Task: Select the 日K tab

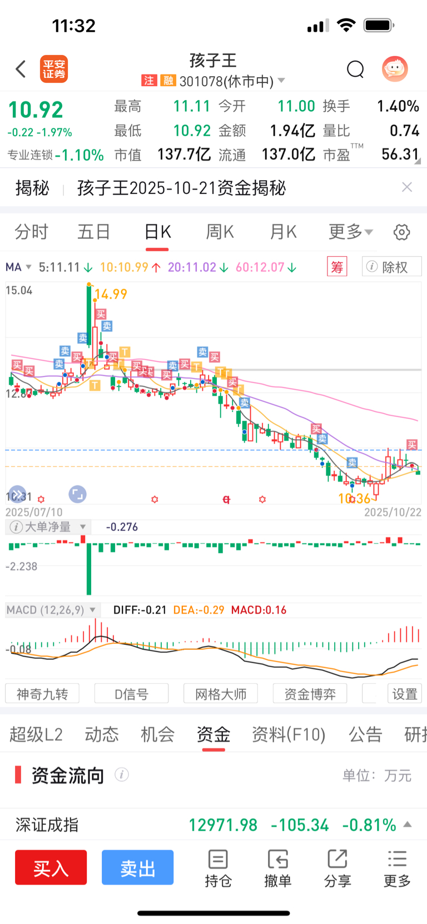Action: 157,232
